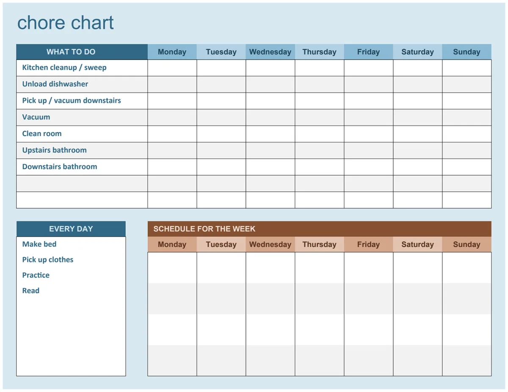Click the 'Practice' item

tap(36, 275)
